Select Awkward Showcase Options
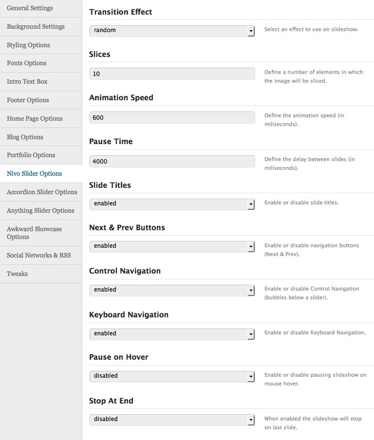Screen dimensions: 374x440 [41, 233]
